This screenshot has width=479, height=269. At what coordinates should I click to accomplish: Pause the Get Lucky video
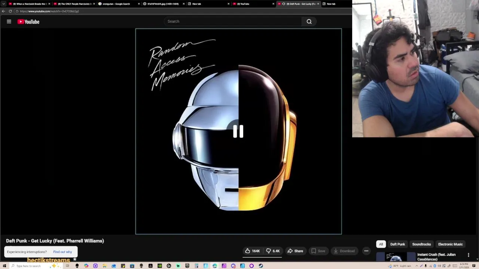pyautogui.click(x=238, y=131)
